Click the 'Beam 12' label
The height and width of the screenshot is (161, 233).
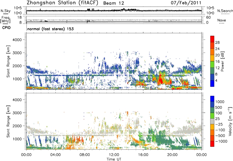[x=114, y=3]
